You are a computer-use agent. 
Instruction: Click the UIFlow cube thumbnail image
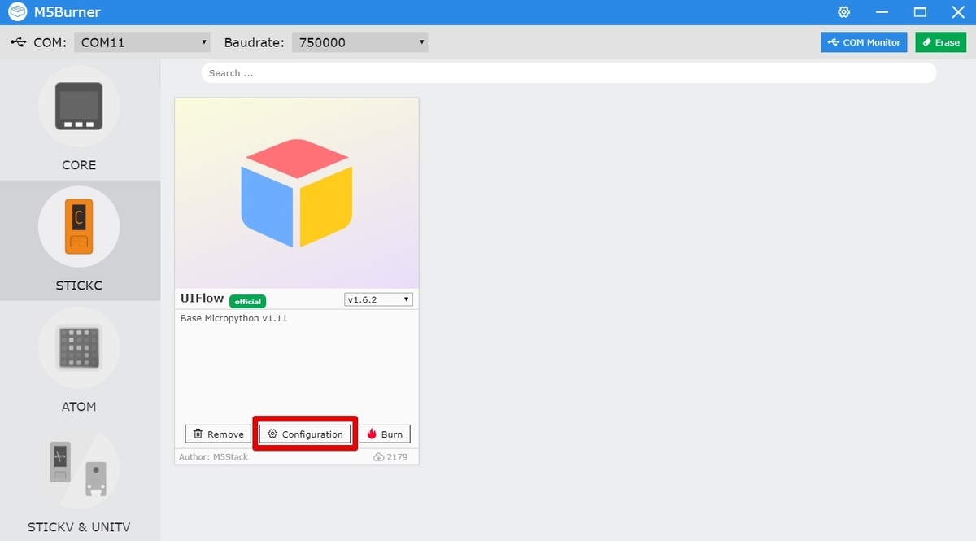(297, 194)
